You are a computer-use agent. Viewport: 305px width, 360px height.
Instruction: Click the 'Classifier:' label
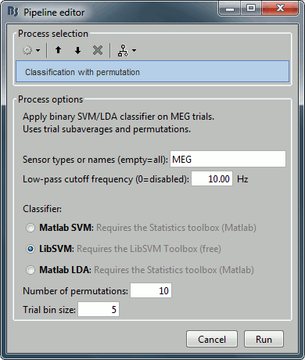pos(42,209)
